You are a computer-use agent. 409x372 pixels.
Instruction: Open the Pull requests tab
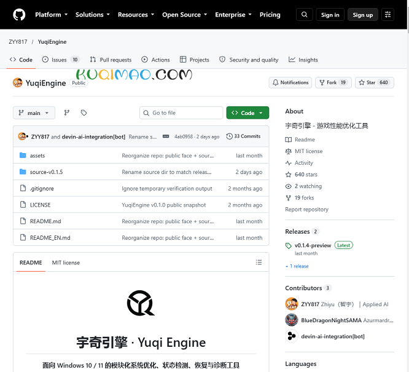pyautogui.click(x=111, y=60)
